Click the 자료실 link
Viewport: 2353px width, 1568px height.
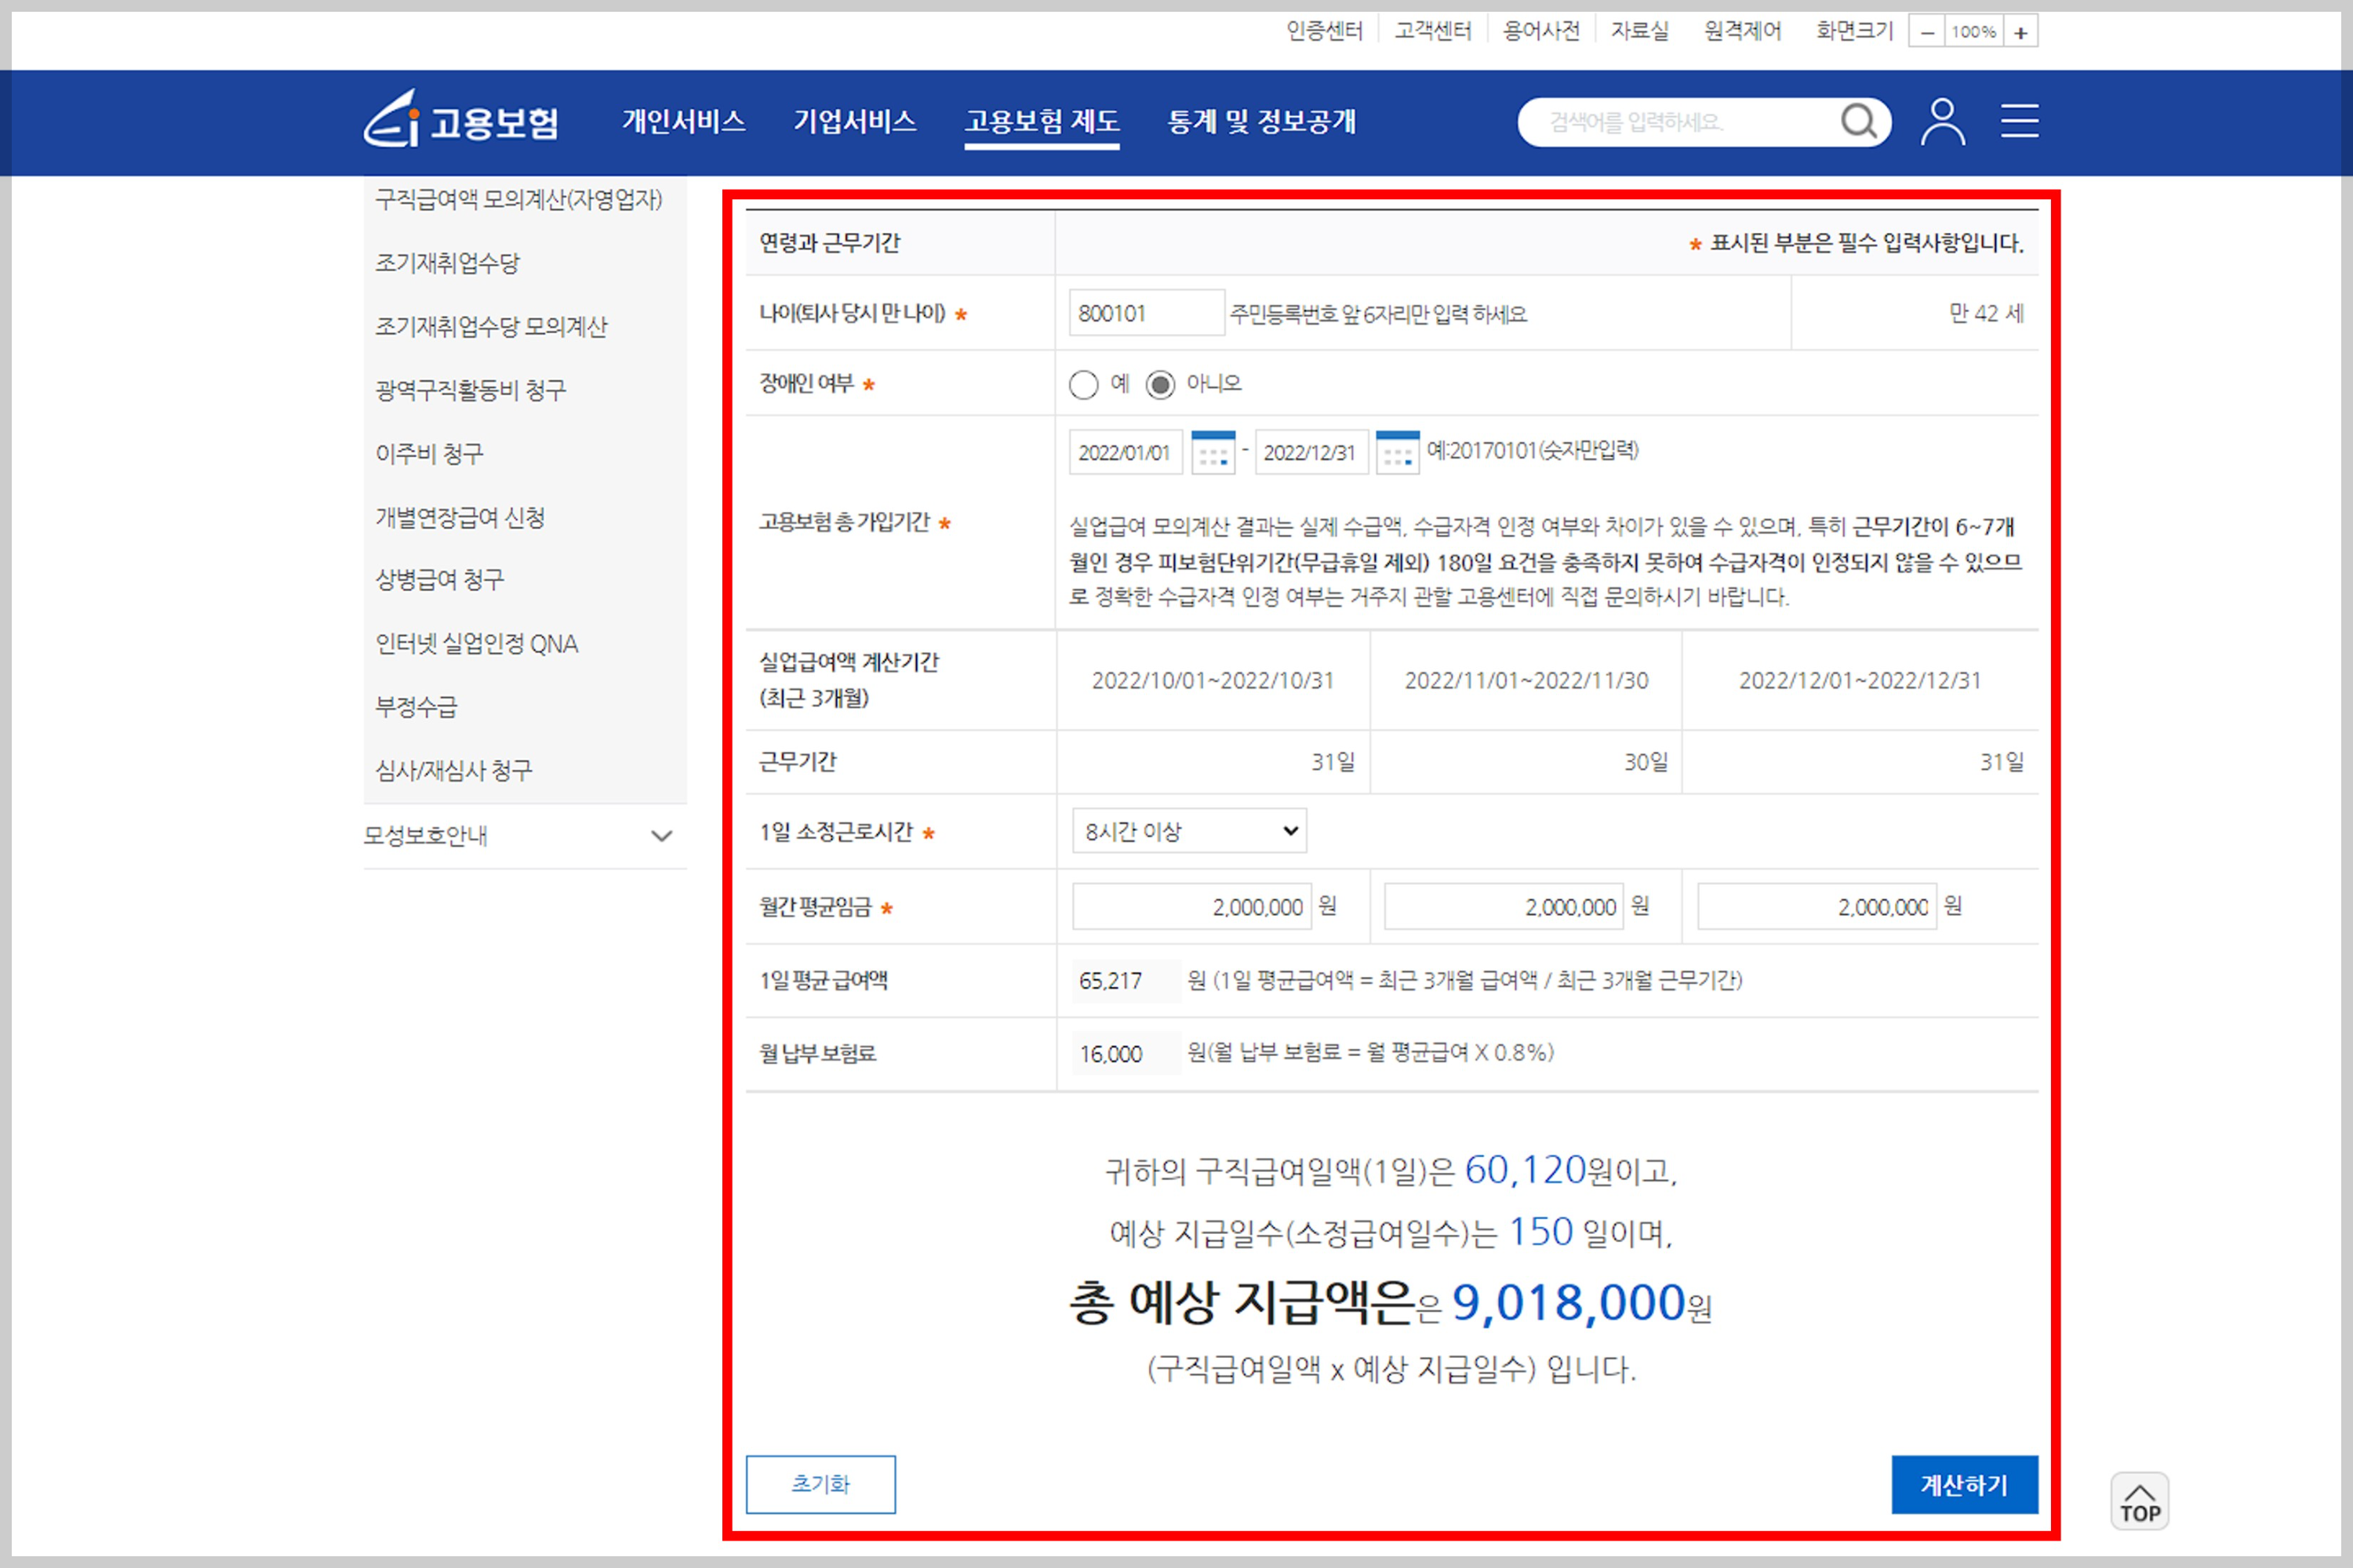[1640, 31]
